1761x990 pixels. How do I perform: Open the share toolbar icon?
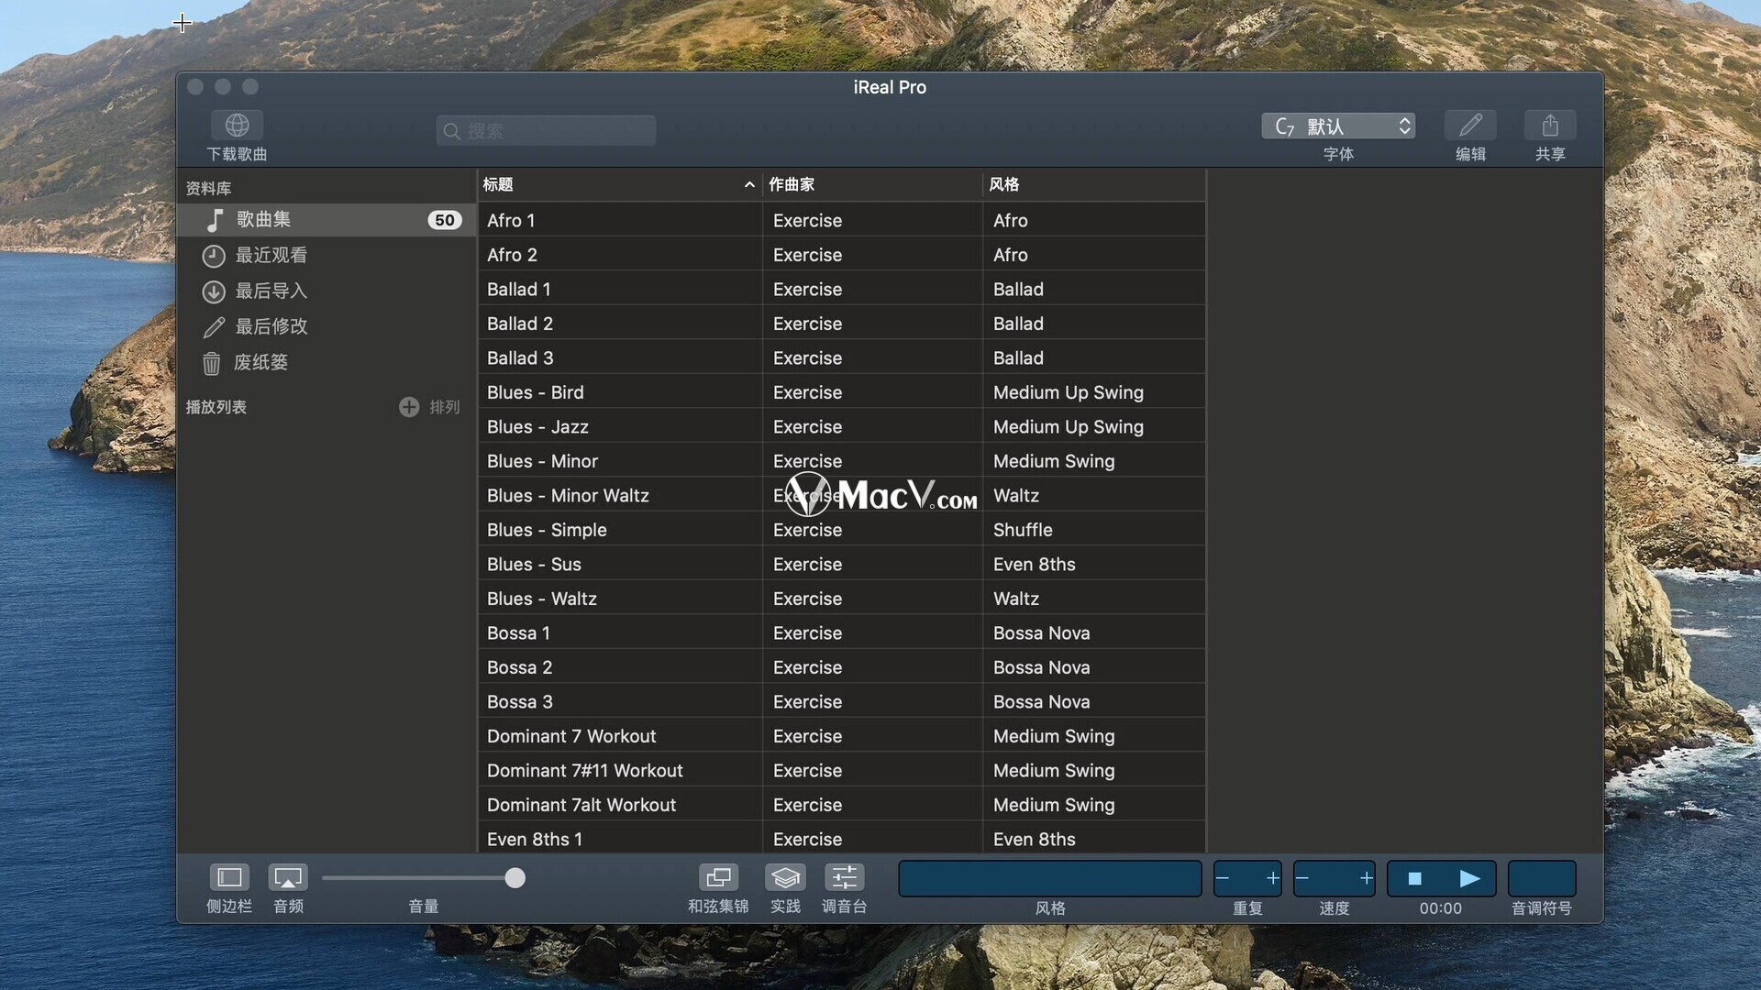(1550, 125)
